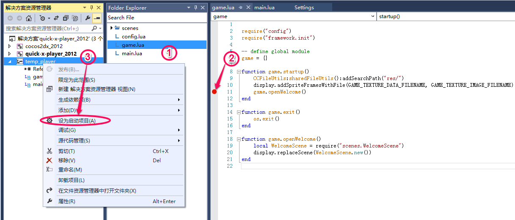Click the pending changes filter clock icon

(x=42, y=18)
